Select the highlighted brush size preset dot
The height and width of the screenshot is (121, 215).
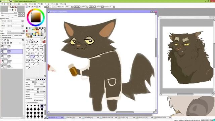coord(42,106)
